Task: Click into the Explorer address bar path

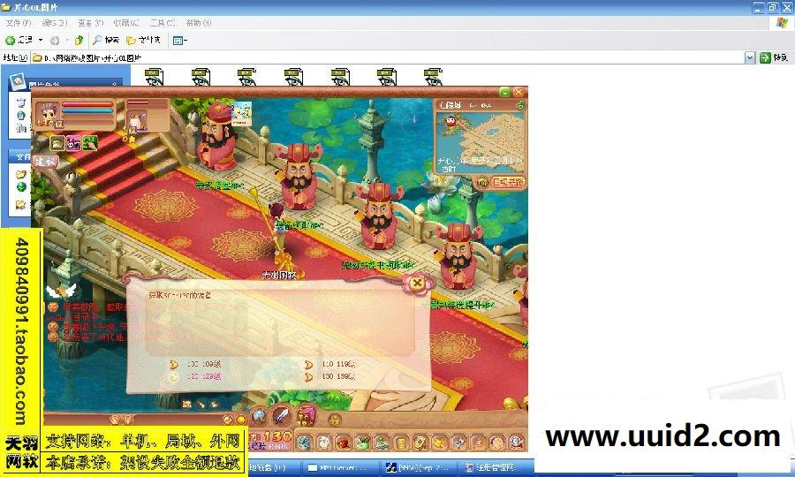Action: pyautogui.click(x=388, y=57)
